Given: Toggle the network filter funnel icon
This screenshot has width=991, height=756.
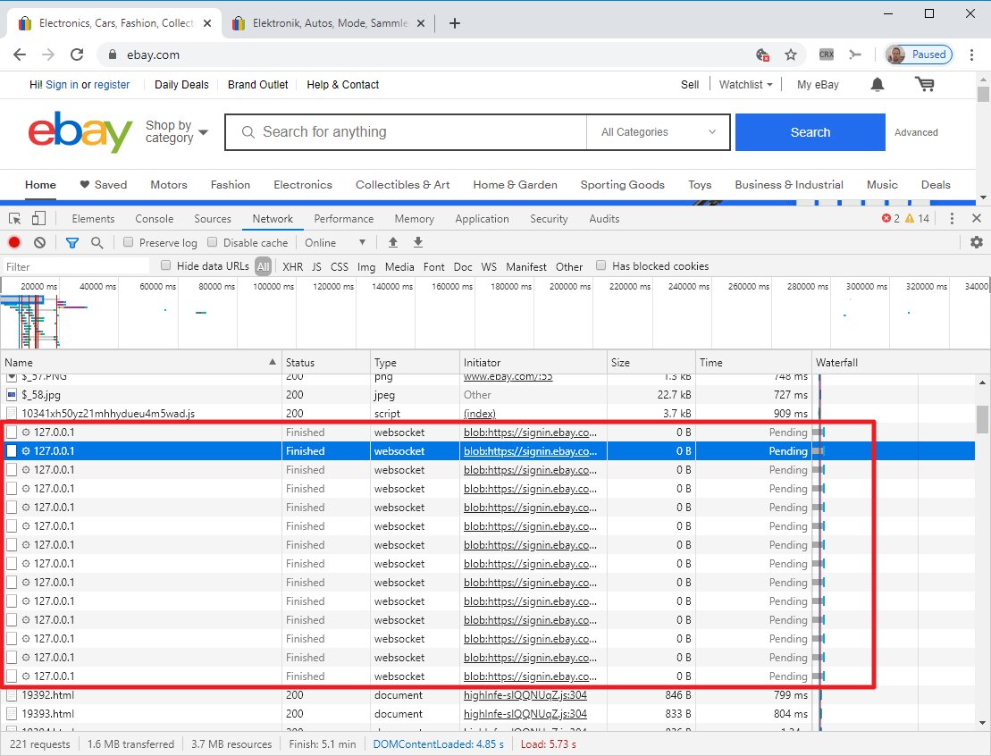Looking at the screenshot, I should [72, 243].
